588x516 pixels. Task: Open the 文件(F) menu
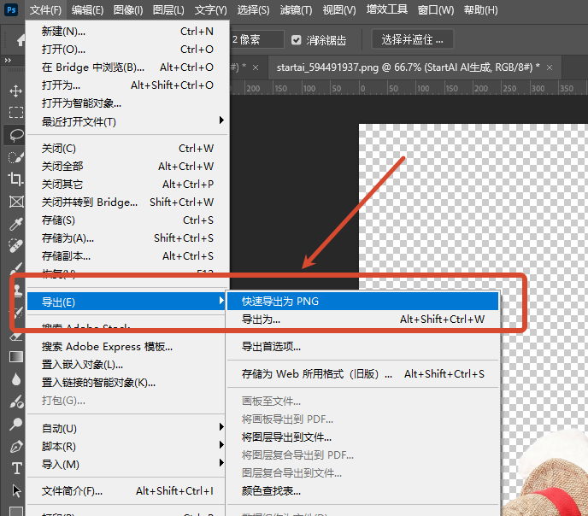coord(45,10)
